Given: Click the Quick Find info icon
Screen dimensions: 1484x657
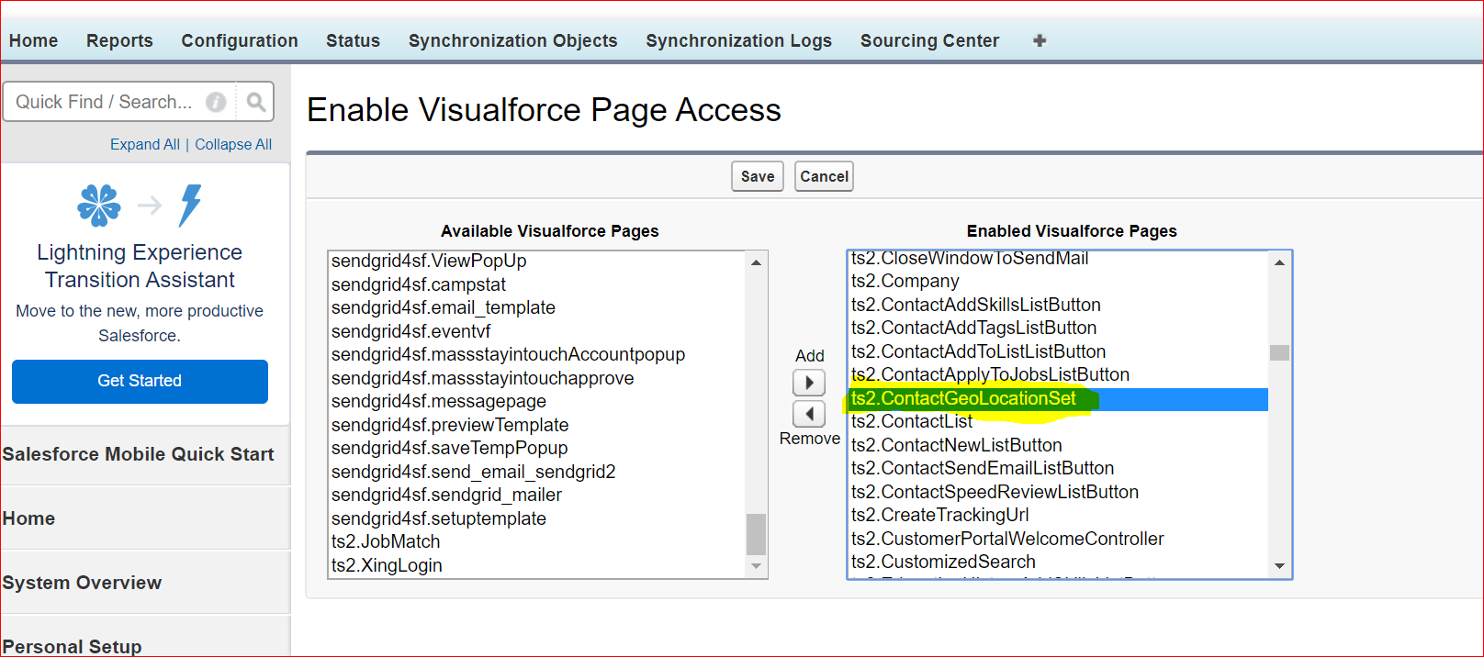Looking at the screenshot, I should (216, 102).
